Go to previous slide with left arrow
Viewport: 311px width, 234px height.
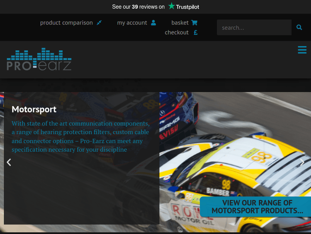tap(9, 162)
